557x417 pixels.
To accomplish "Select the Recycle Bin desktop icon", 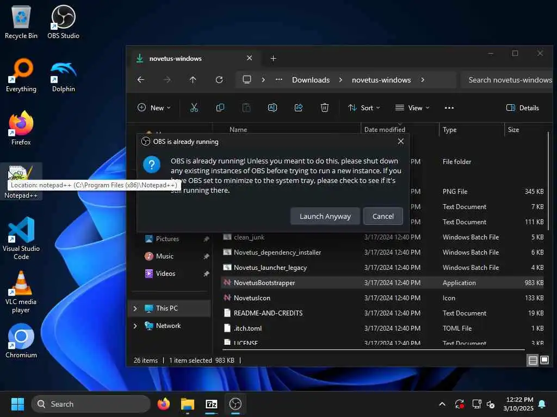I will (21, 22).
